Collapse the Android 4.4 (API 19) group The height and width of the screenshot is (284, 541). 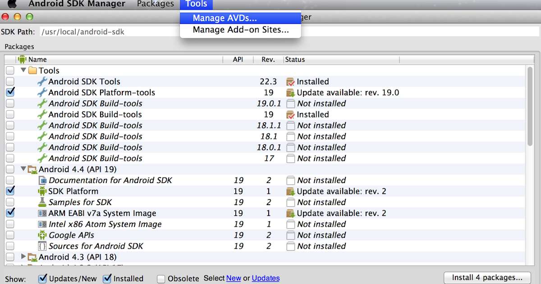tap(23, 169)
